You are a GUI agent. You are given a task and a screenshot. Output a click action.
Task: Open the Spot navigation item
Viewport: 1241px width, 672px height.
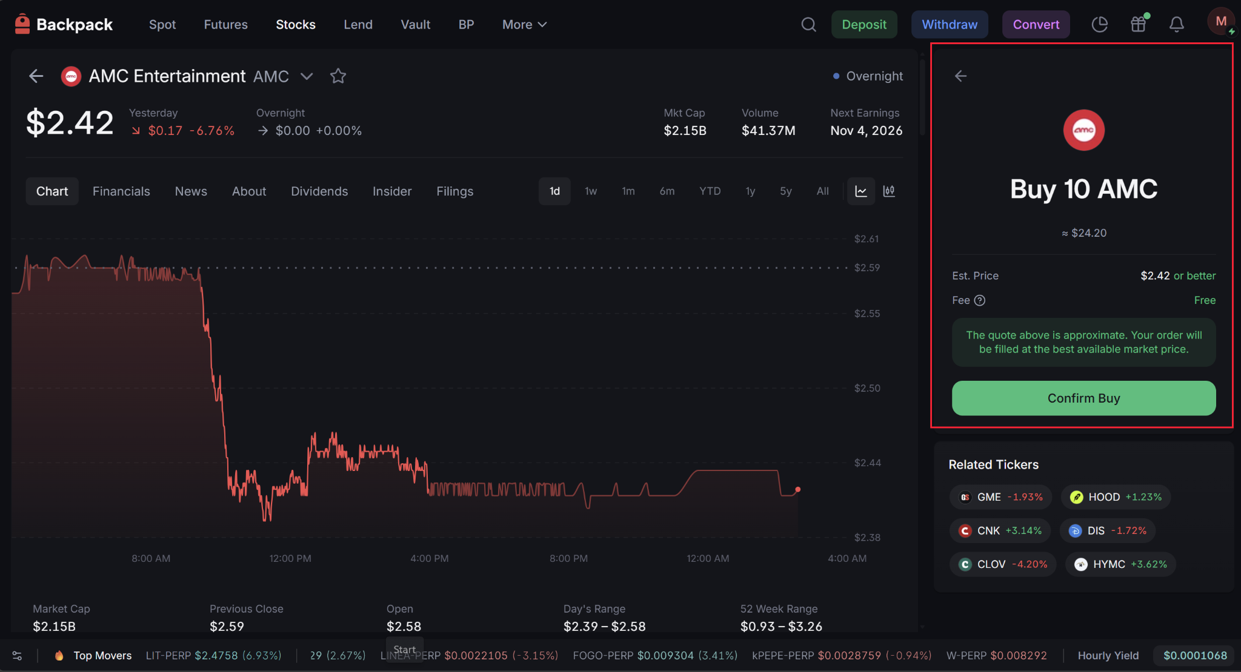tap(162, 24)
